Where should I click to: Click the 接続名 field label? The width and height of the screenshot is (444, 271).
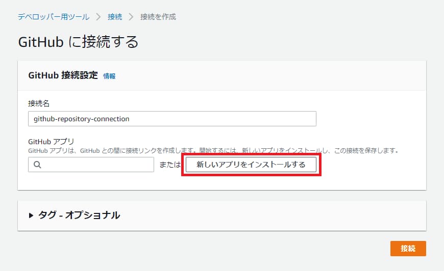coord(39,103)
